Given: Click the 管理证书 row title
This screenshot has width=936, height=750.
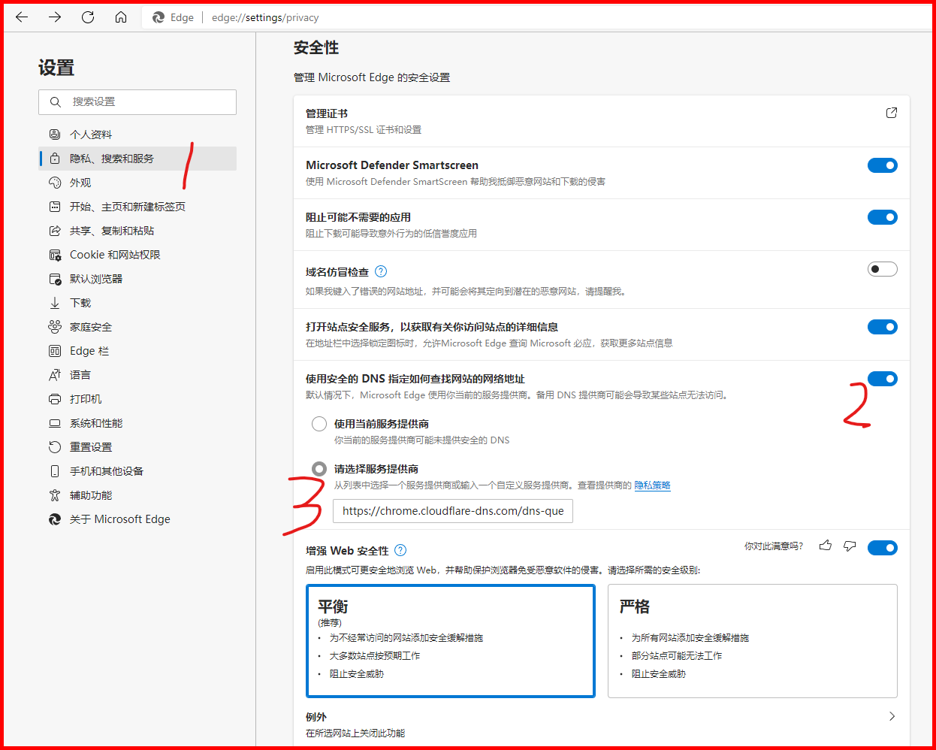Looking at the screenshot, I should [x=327, y=113].
